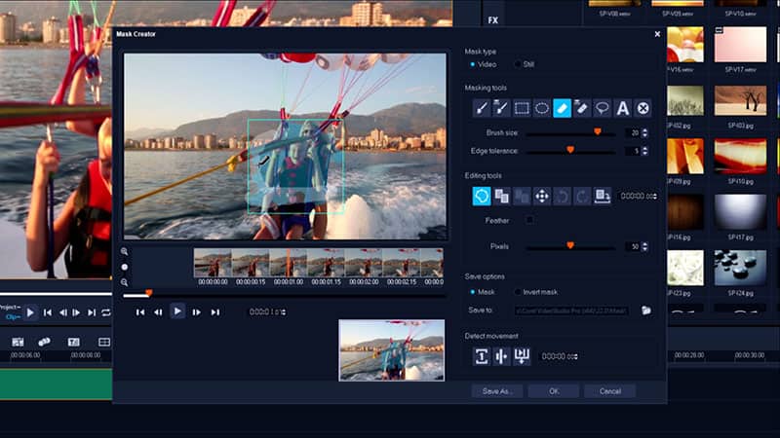Image resolution: width=780 pixels, height=438 pixels.
Task: Play the clip in Mask Creator
Action: (177, 311)
